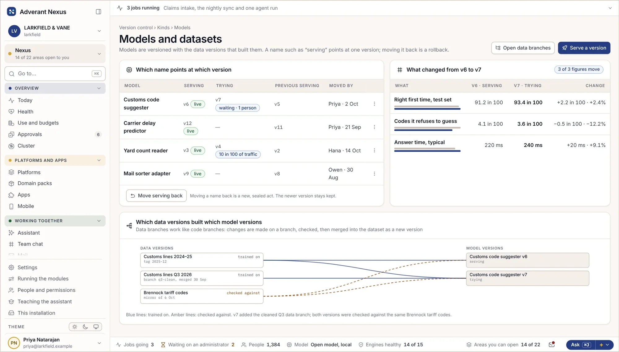Click the mail notification icon in status bar
This screenshot has width=619, height=352.
click(x=552, y=345)
